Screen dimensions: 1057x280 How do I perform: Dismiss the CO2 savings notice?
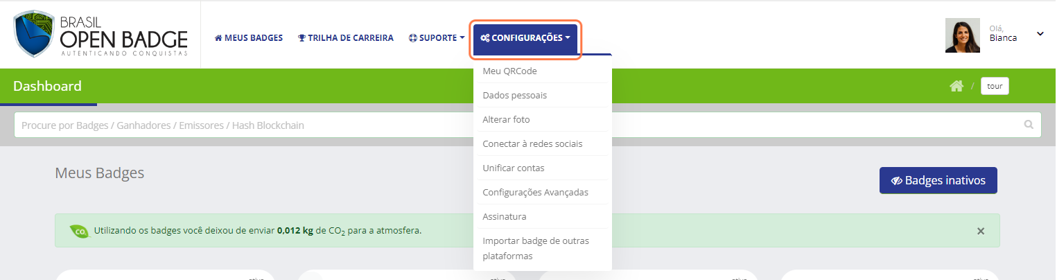pos(981,231)
